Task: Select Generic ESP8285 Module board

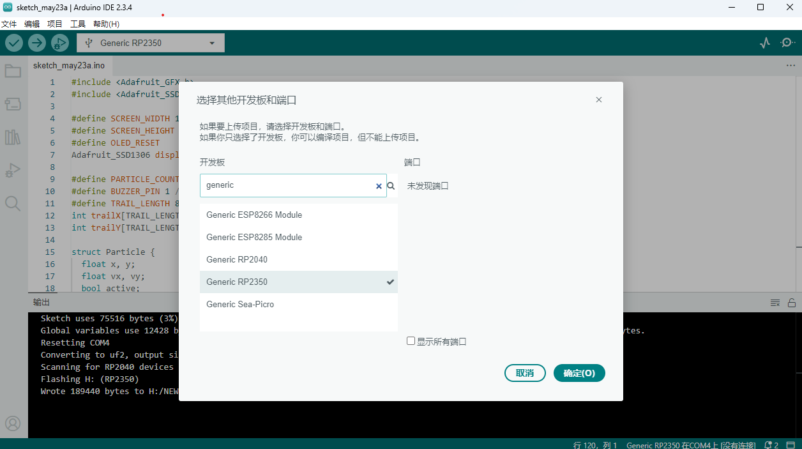Action: [299, 237]
